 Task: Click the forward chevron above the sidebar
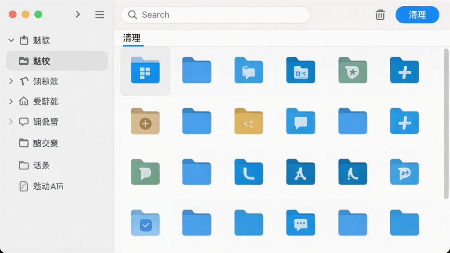(78, 14)
